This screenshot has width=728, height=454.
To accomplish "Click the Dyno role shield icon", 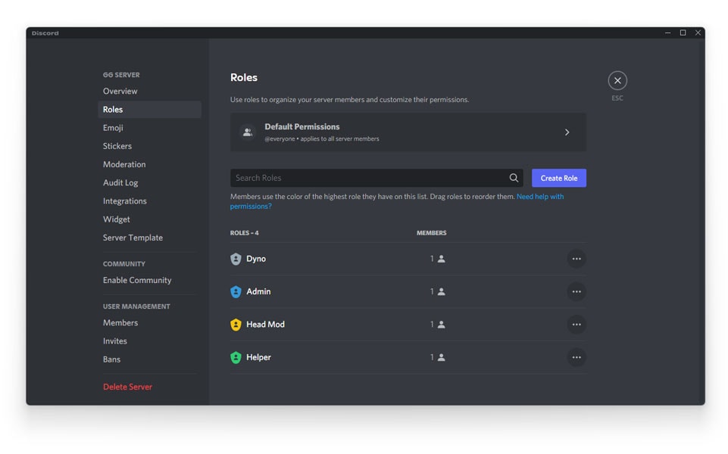I will [x=236, y=259].
